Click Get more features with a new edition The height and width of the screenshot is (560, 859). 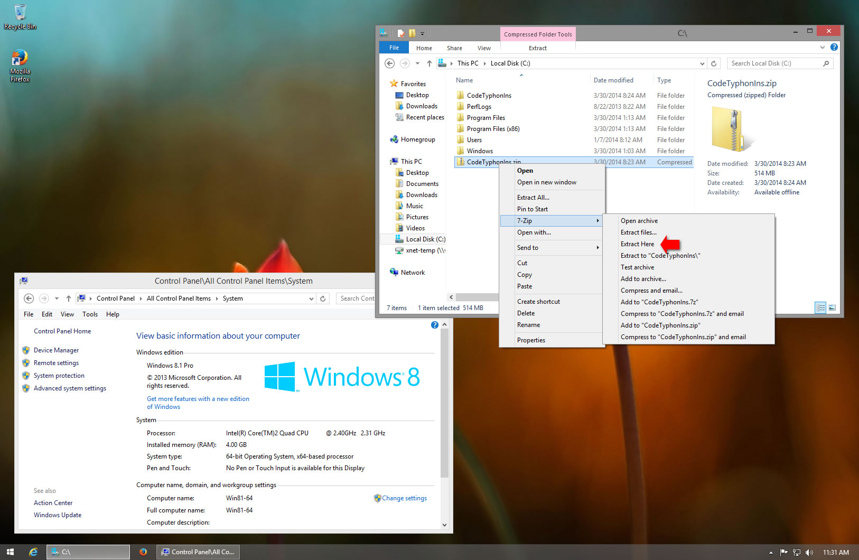click(198, 403)
